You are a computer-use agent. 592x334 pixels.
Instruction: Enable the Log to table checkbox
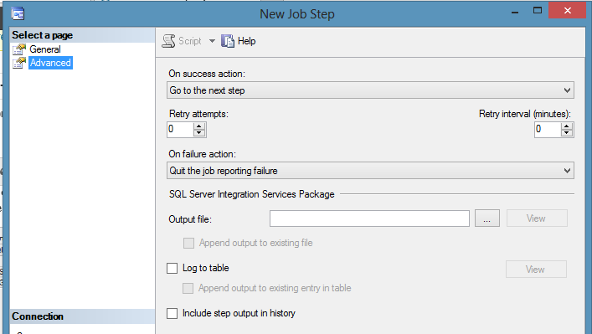point(172,269)
